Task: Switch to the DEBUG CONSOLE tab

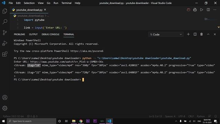Action: 51,34
